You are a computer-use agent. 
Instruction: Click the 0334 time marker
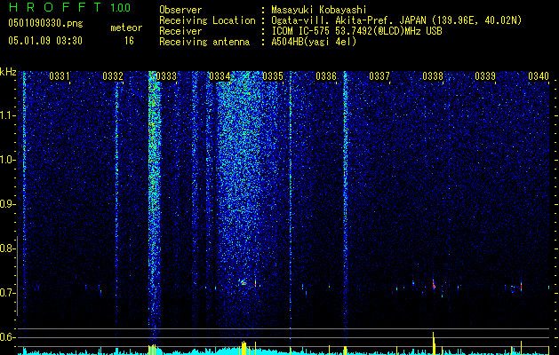[220, 76]
